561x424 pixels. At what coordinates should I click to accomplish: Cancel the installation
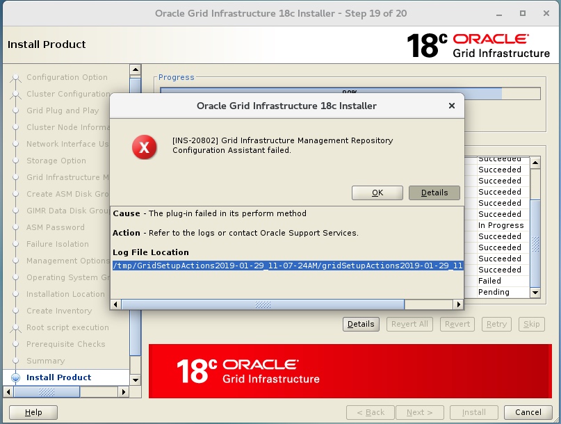point(528,411)
